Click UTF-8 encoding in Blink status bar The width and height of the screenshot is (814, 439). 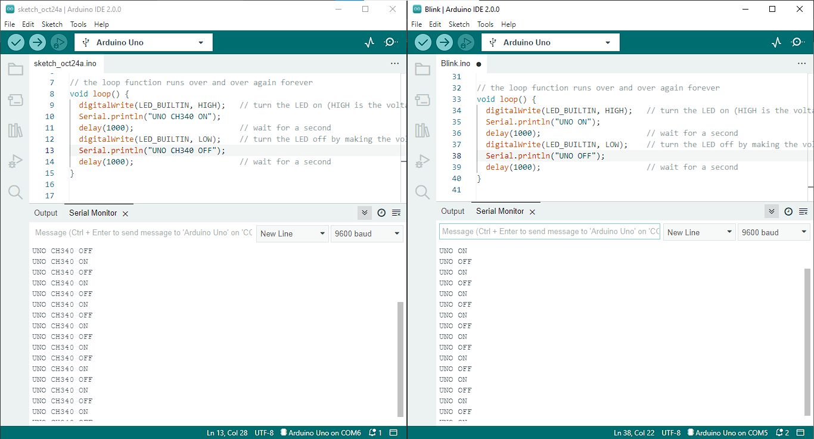(x=671, y=433)
